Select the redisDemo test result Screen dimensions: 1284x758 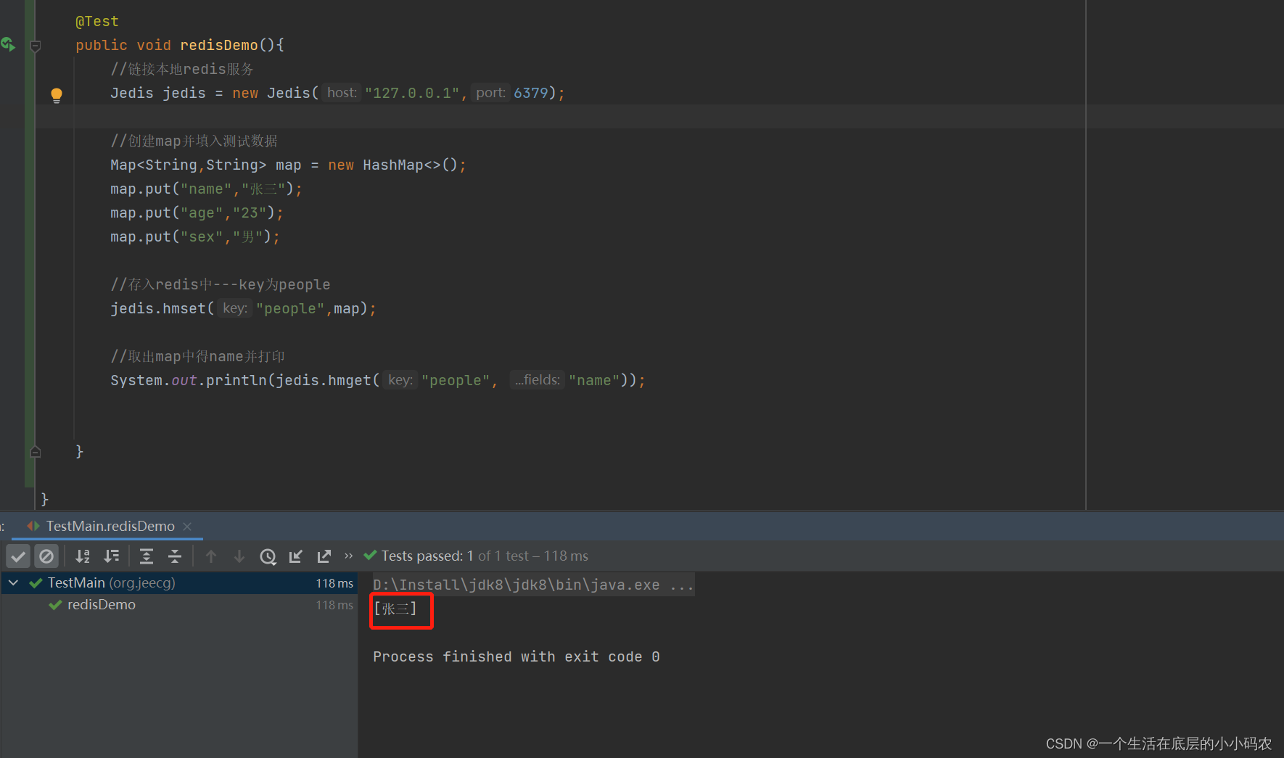click(101, 604)
